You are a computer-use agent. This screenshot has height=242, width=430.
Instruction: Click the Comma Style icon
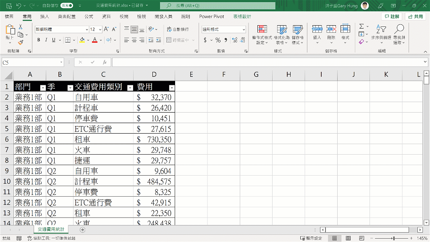tap(225, 40)
